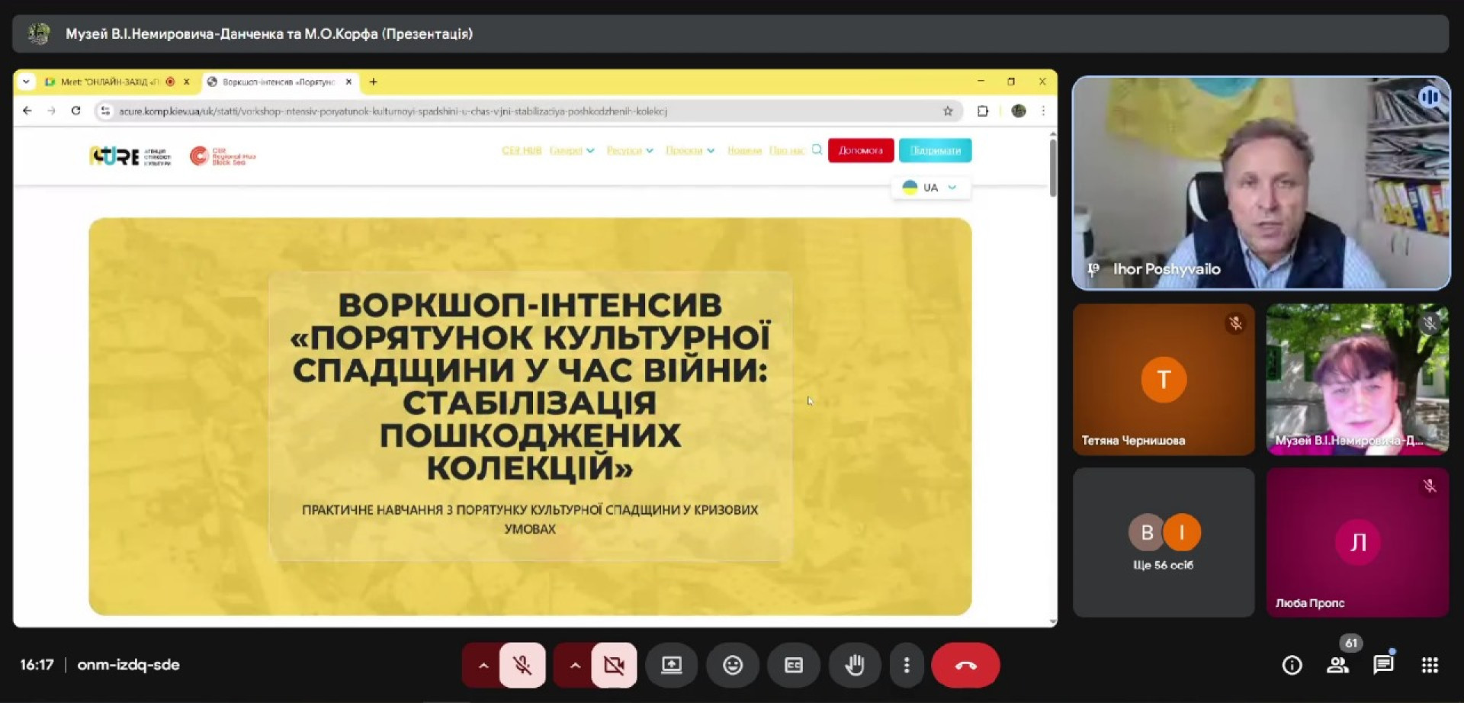This screenshot has height=703, width=1464.
Task: Show the participants list
Action: [x=1337, y=666]
